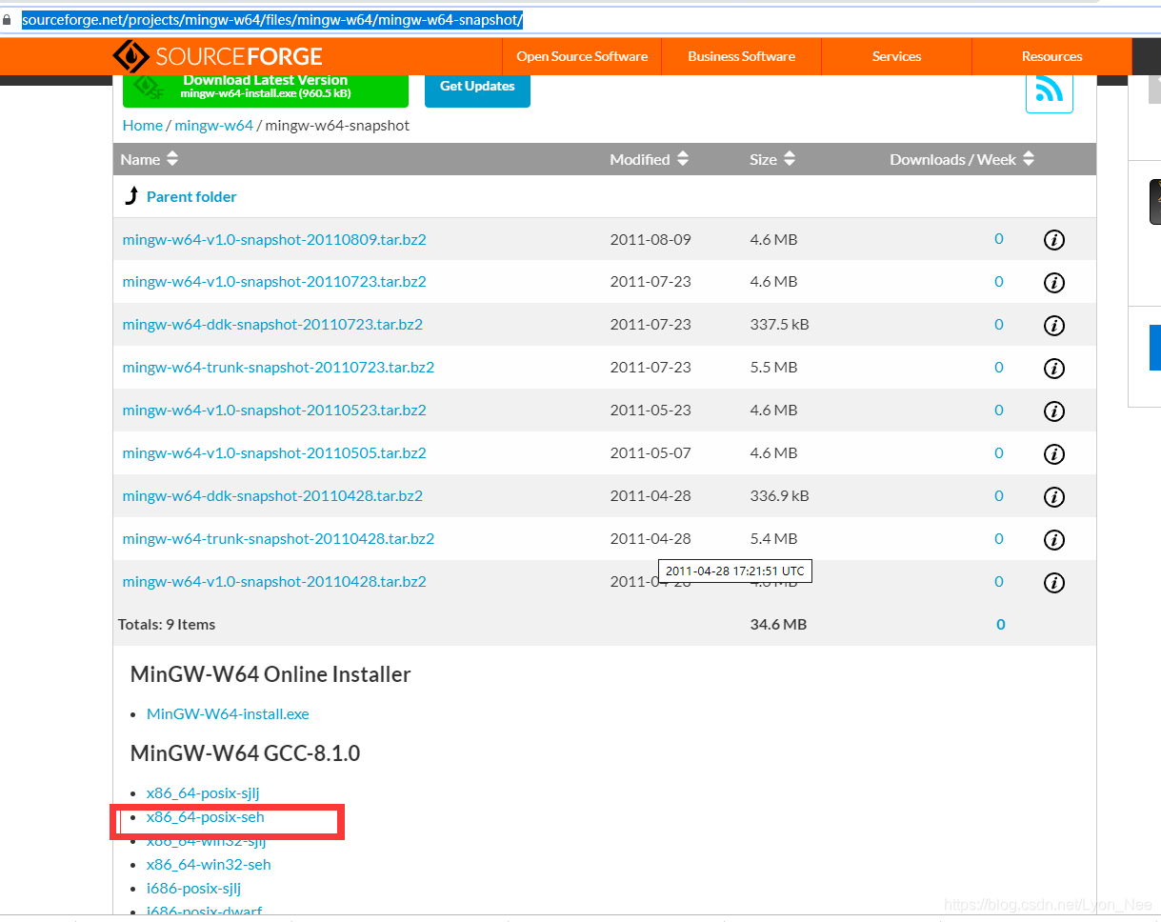
Task: Download mingw-w64-ddk-snapshot-20110723.tar.bz2
Action: (272, 325)
